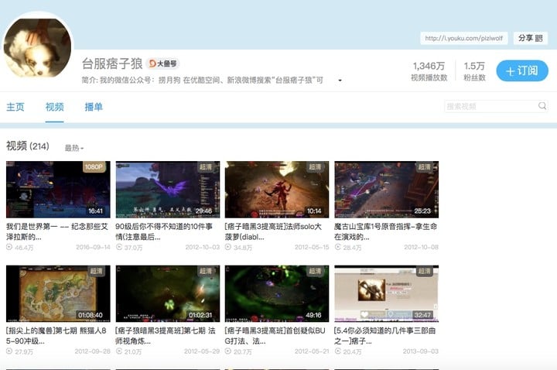Open video title 5.4你必须知道的几件事
557x370 pixels.
coord(385,335)
